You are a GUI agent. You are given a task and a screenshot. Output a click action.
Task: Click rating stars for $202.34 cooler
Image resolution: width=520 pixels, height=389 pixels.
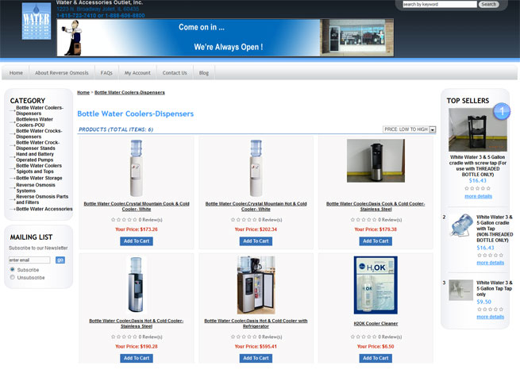[x=244, y=220]
